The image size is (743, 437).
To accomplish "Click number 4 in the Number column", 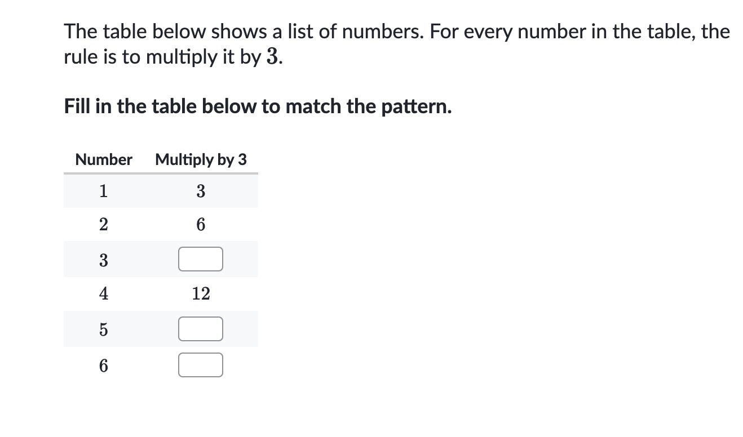I will 103,293.
